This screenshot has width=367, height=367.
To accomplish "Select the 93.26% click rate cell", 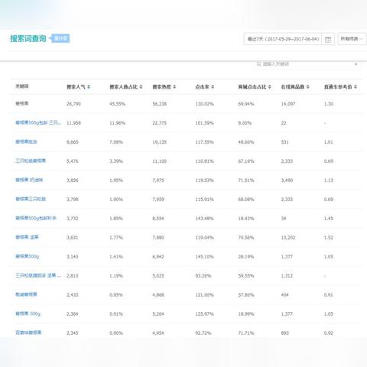I will 203,276.
